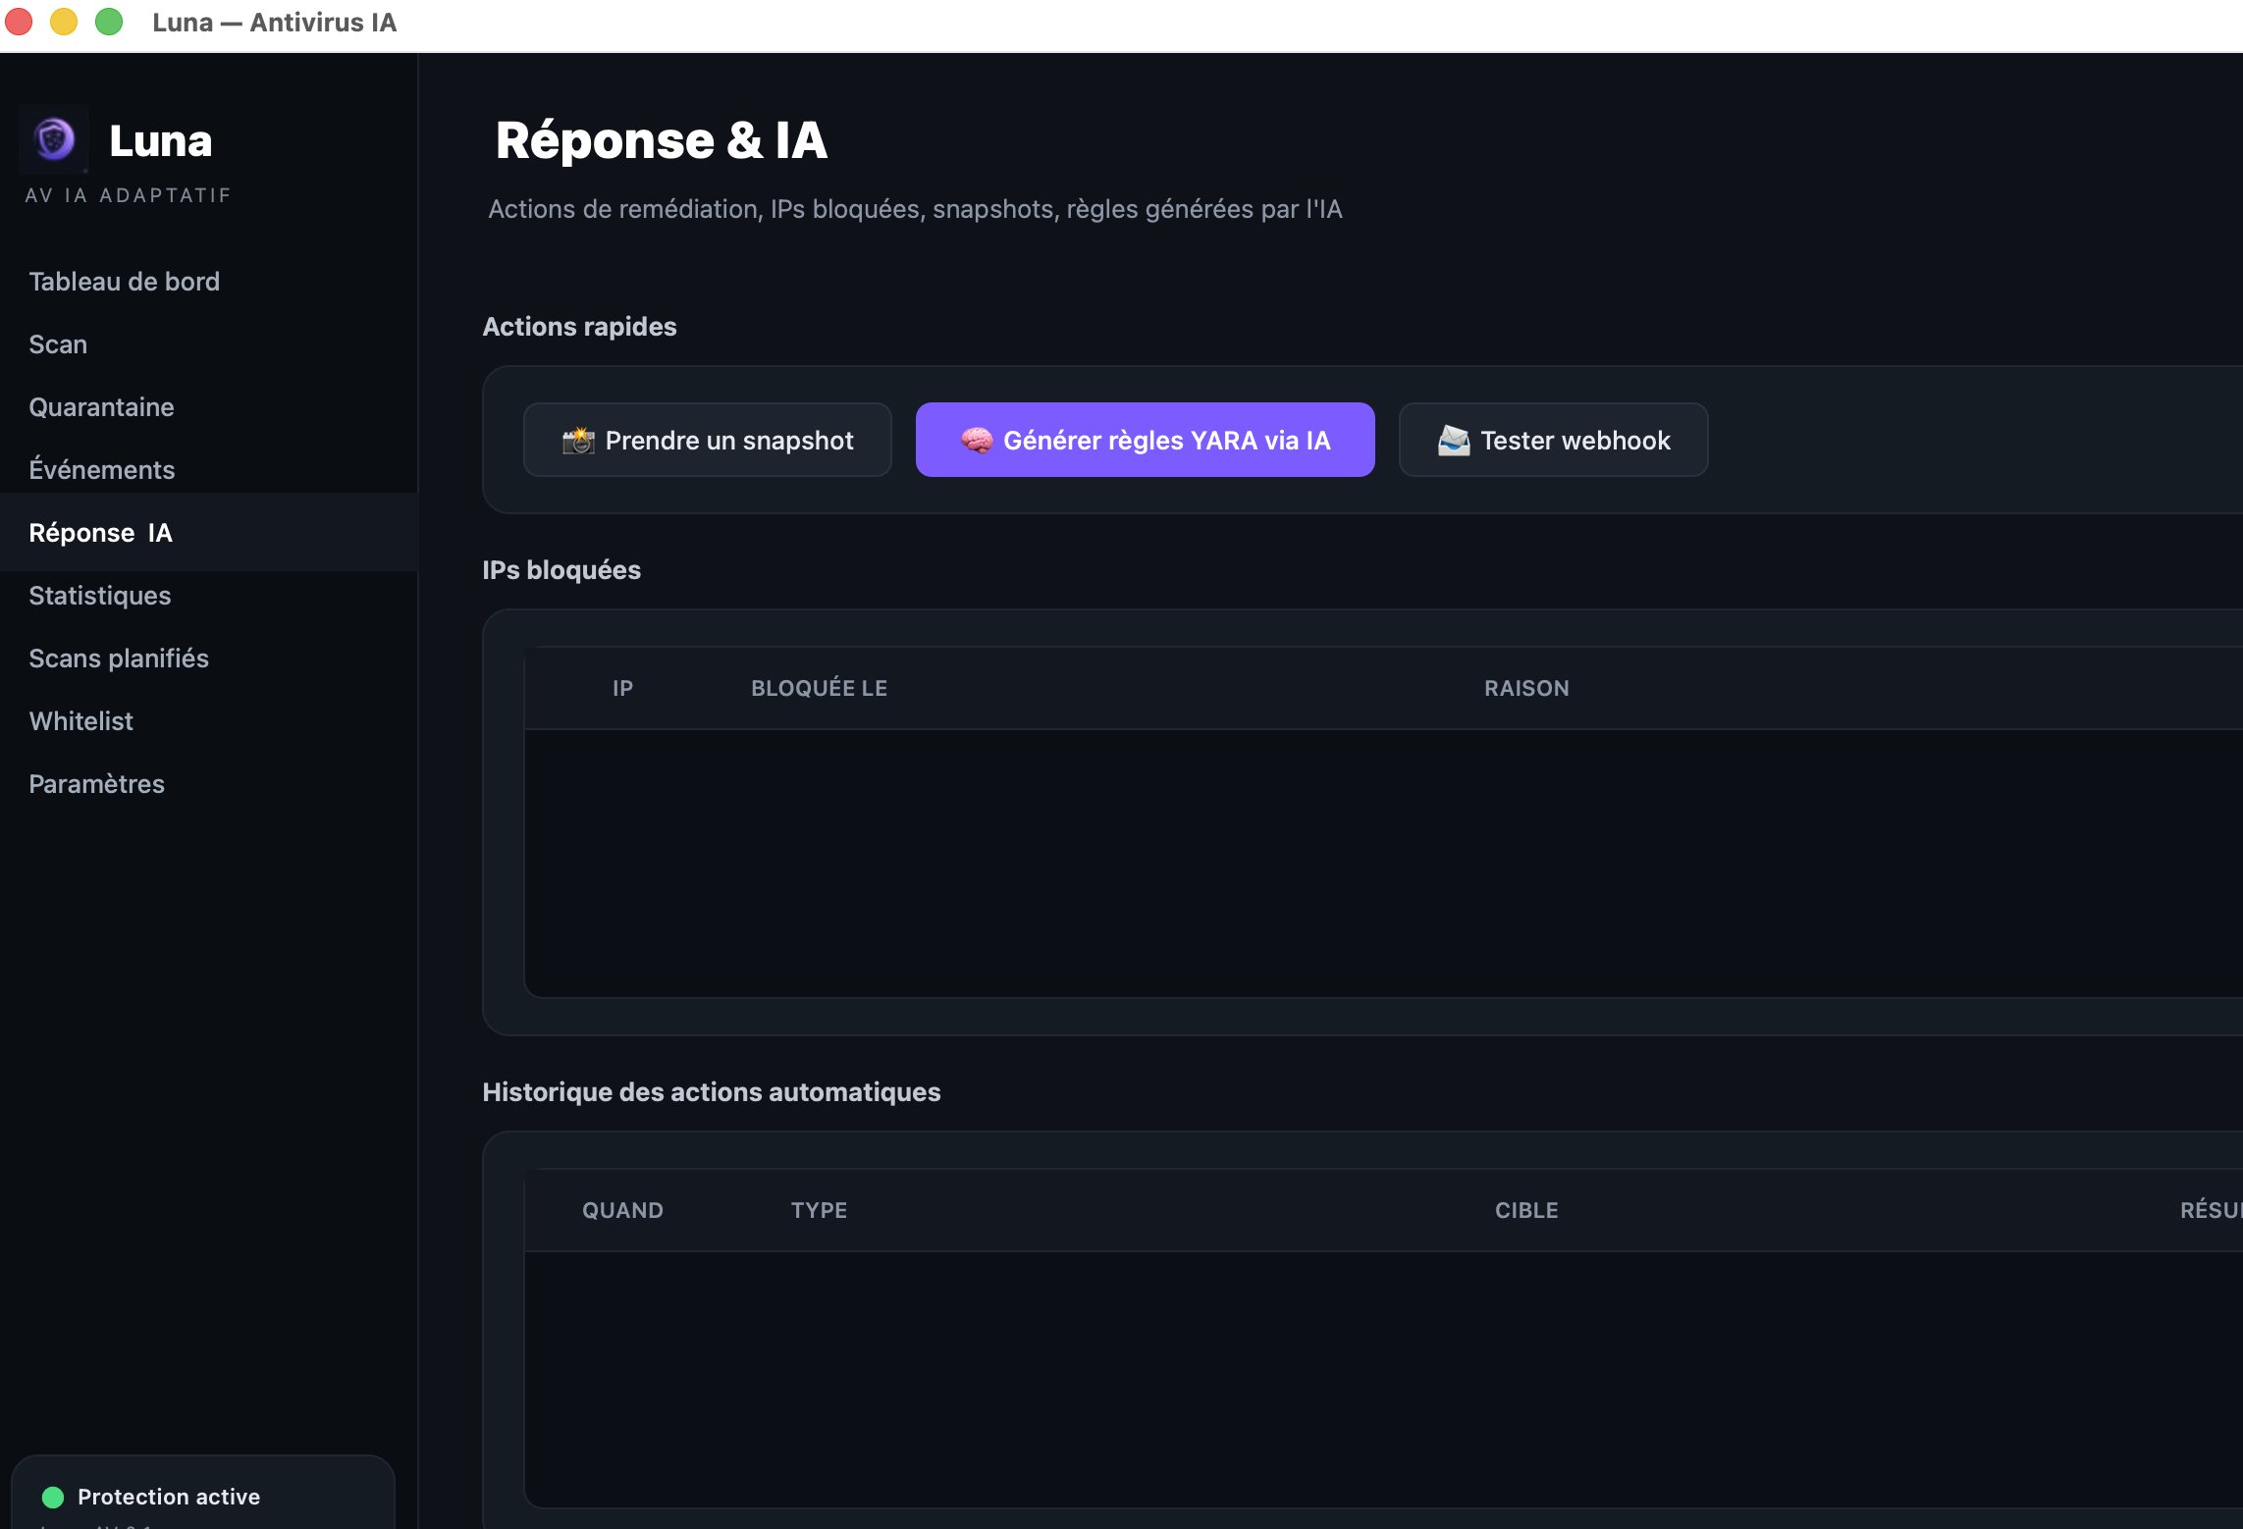
Task: Click the Protection active status label
Action: click(x=169, y=1497)
